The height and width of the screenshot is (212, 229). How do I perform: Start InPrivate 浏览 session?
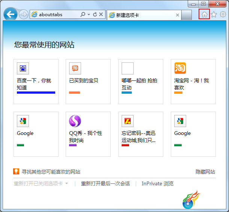pyautogui.click(x=158, y=183)
